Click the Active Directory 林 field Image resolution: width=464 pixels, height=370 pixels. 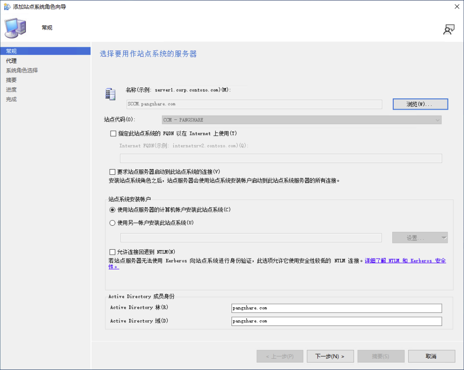pos(337,308)
